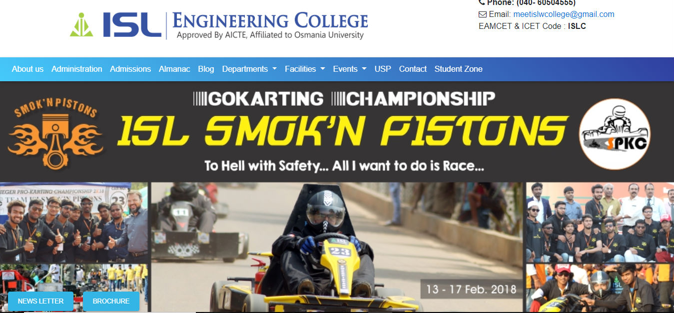Open the Contact page link
Image resolution: width=674 pixels, height=313 pixels.
tap(413, 69)
